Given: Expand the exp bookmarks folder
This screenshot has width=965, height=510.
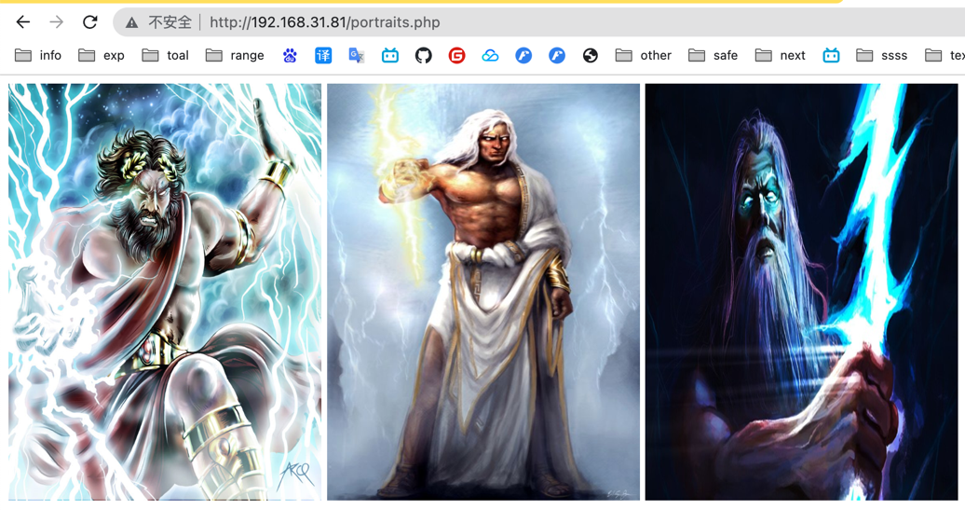Looking at the screenshot, I should click(102, 56).
